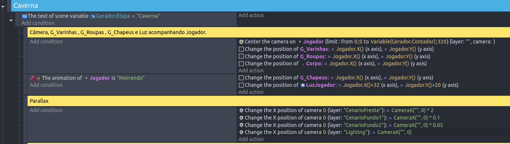Edit the "Morrendo" animation parameter
The width and height of the screenshot is (510, 144).
click(131, 78)
